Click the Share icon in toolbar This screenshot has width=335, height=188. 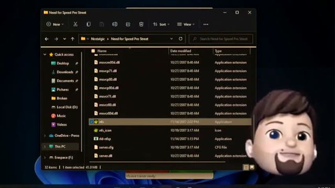128,25
